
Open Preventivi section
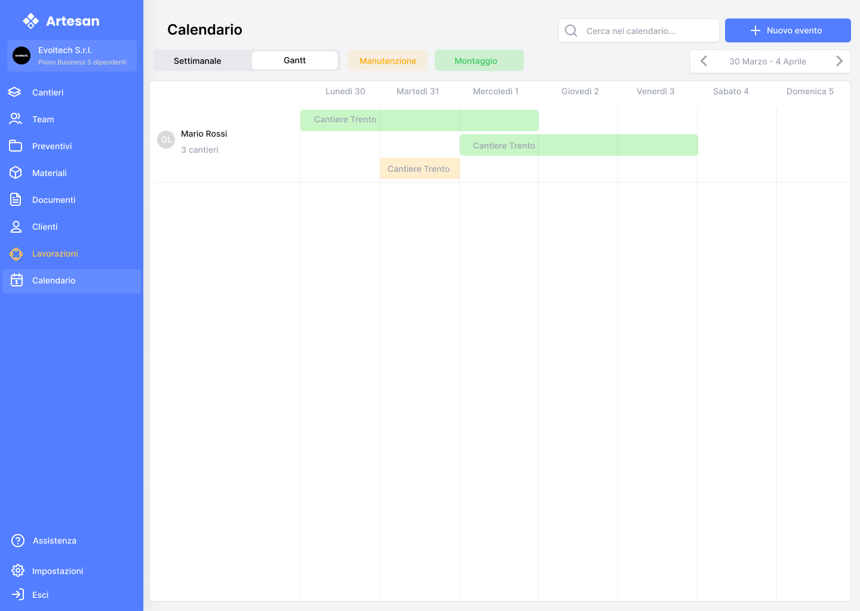coord(52,146)
